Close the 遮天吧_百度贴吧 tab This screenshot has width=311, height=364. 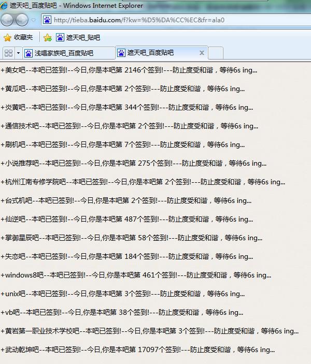(202, 53)
